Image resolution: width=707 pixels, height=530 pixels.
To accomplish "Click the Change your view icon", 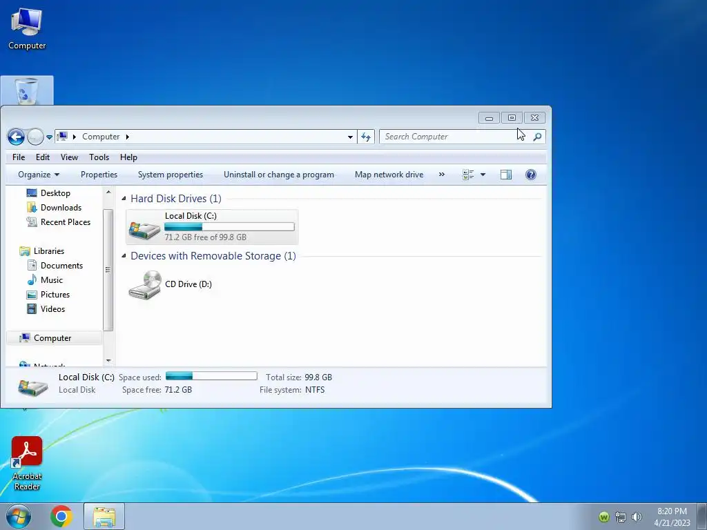I will [x=468, y=175].
